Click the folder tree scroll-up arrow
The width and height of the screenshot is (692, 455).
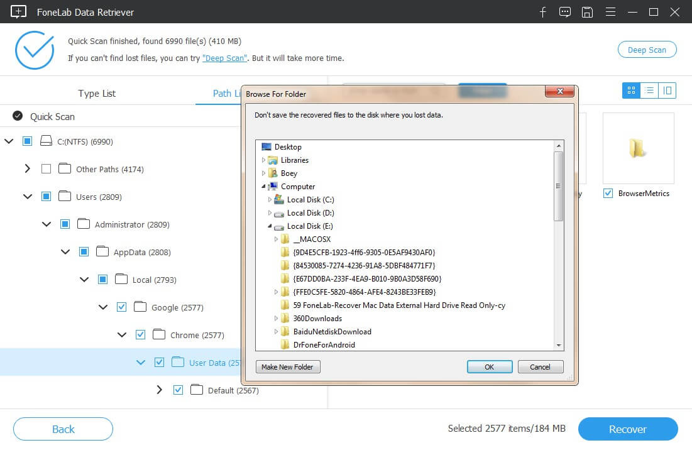pos(559,146)
